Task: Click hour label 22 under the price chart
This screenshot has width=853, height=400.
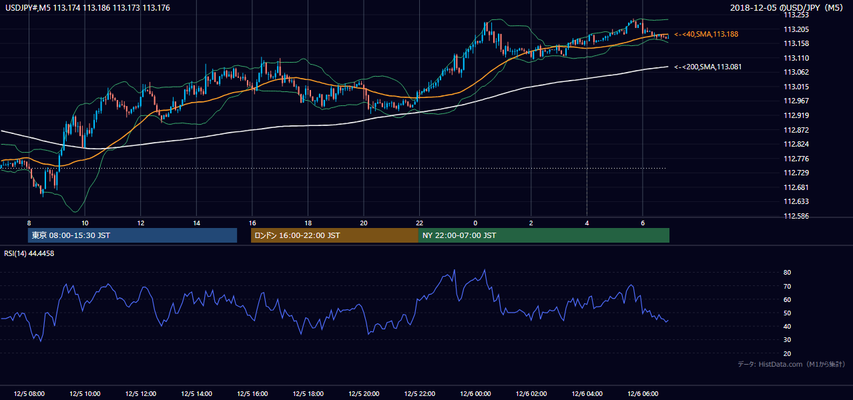Action: coord(419,223)
